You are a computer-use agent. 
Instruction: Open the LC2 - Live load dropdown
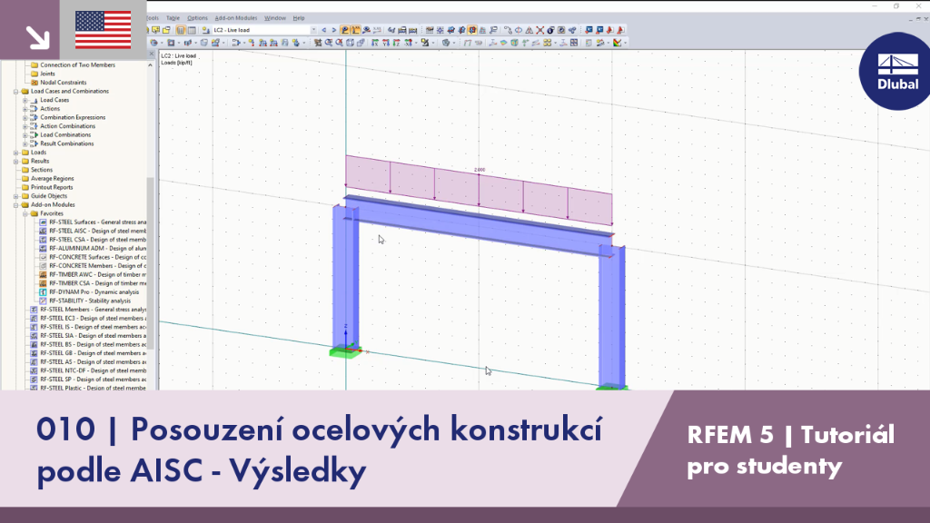tap(313, 30)
